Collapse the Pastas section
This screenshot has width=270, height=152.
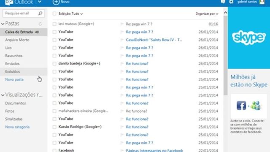(x=3, y=24)
